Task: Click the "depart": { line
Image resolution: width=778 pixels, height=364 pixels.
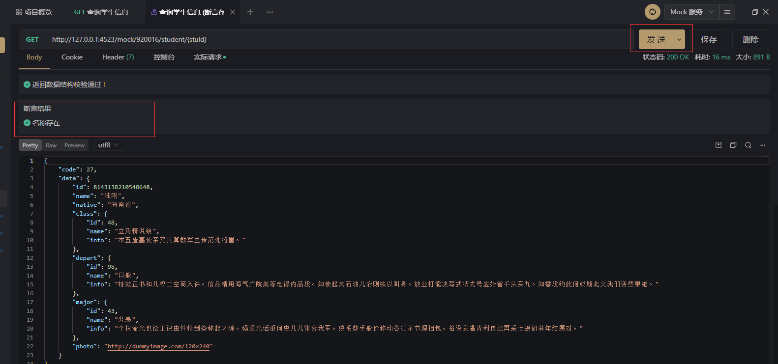Action: coord(91,258)
